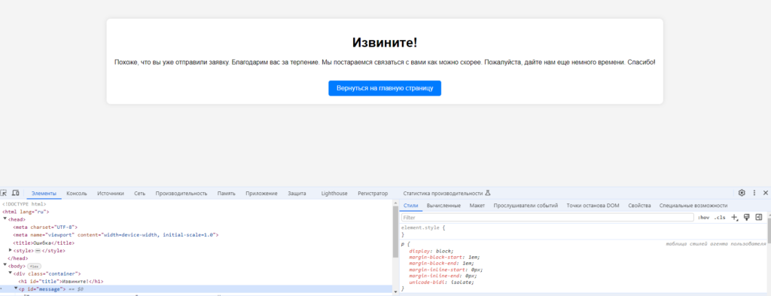Click the elements panel vertical scrollbar
The height and width of the screenshot is (296, 771).
[395, 231]
